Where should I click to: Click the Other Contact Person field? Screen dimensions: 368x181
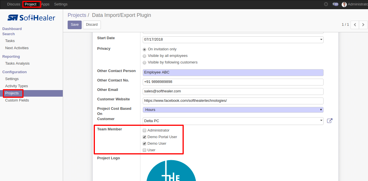click(233, 73)
